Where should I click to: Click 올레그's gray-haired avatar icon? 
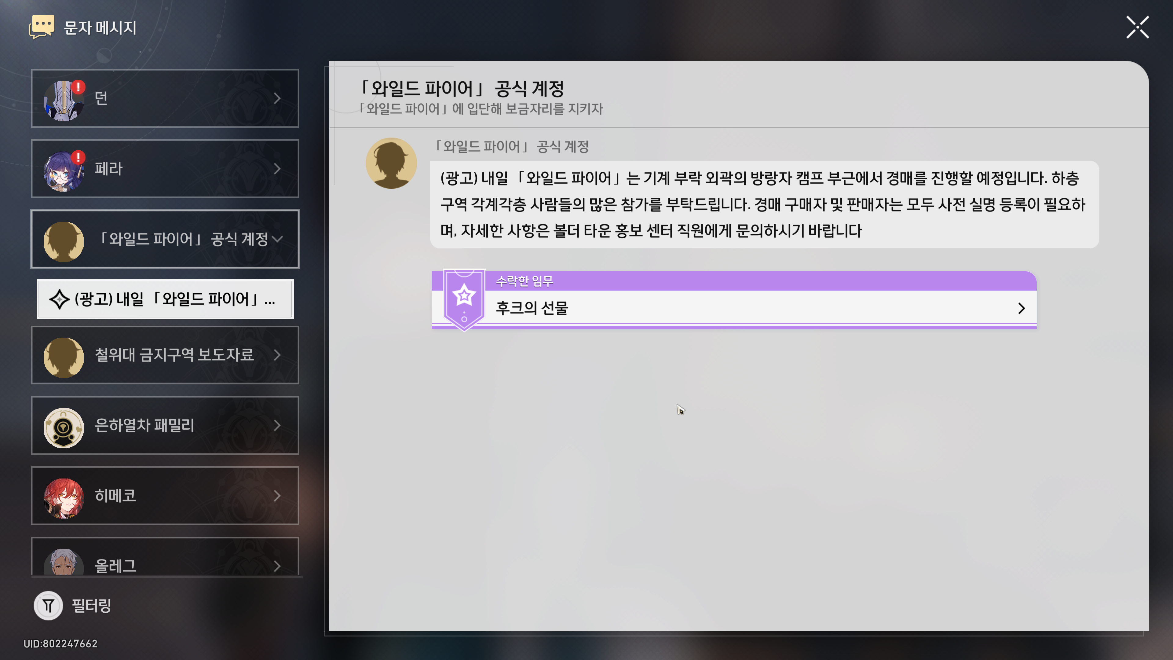click(64, 563)
